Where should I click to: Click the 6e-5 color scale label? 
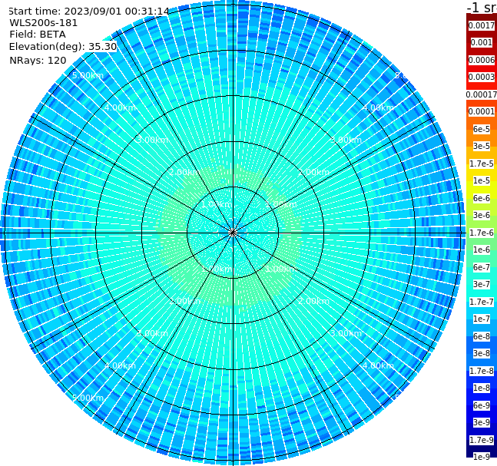tap(482, 129)
